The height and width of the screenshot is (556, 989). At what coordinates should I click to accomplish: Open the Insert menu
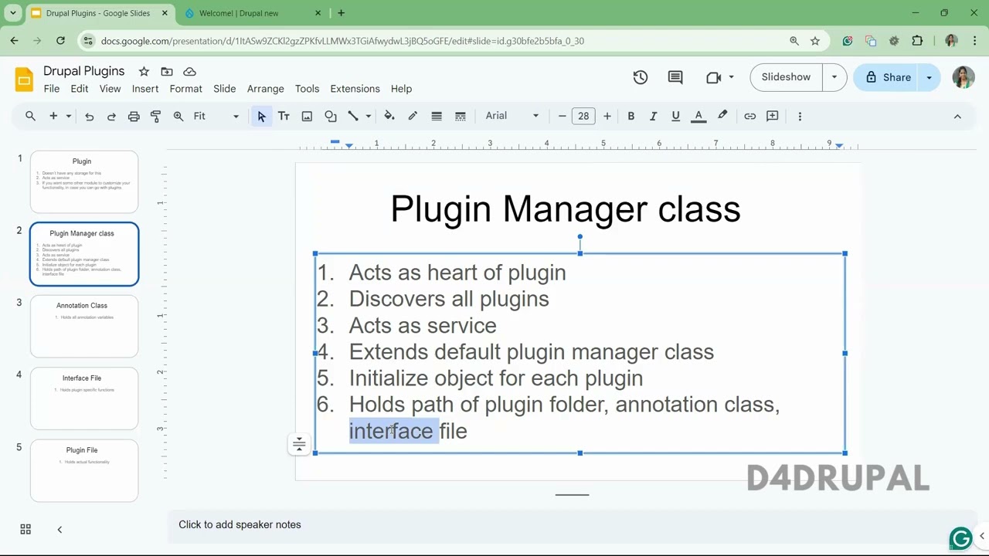(x=145, y=89)
